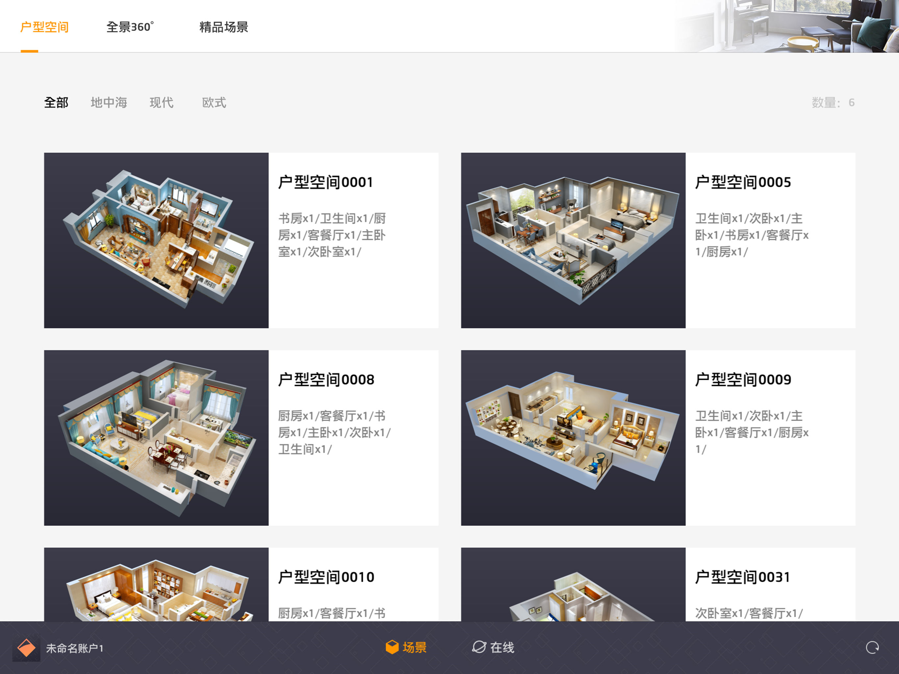
Task: Select the 场景 label in bottom bar
Action: click(x=415, y=648)
